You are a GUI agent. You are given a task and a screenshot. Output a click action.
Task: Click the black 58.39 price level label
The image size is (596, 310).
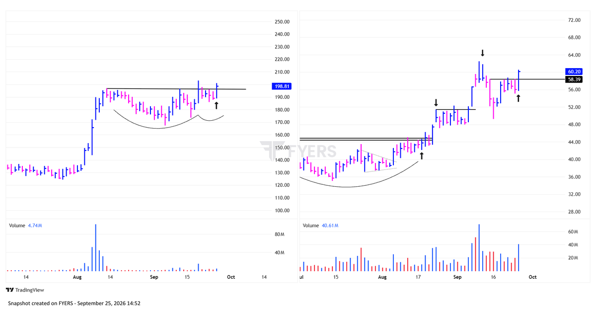(574, 79)
